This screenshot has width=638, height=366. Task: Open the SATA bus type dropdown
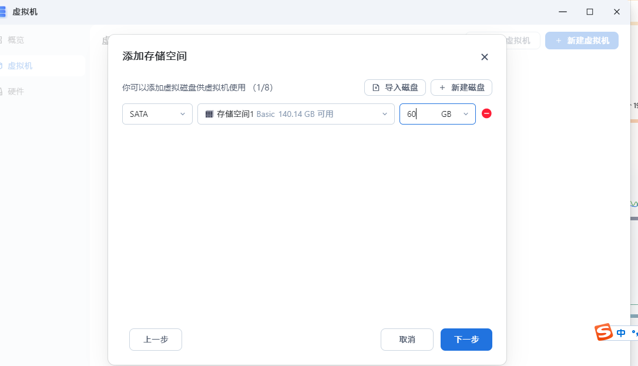tap(157, 114)
